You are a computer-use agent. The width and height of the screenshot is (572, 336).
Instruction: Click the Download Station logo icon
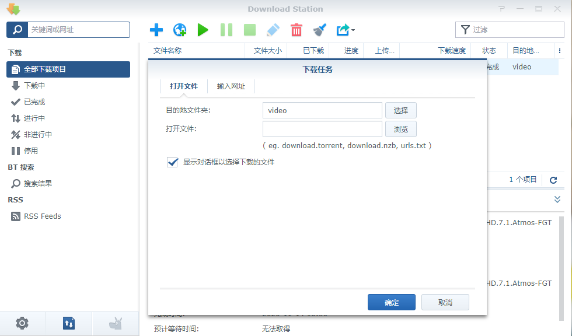point(13,9)
